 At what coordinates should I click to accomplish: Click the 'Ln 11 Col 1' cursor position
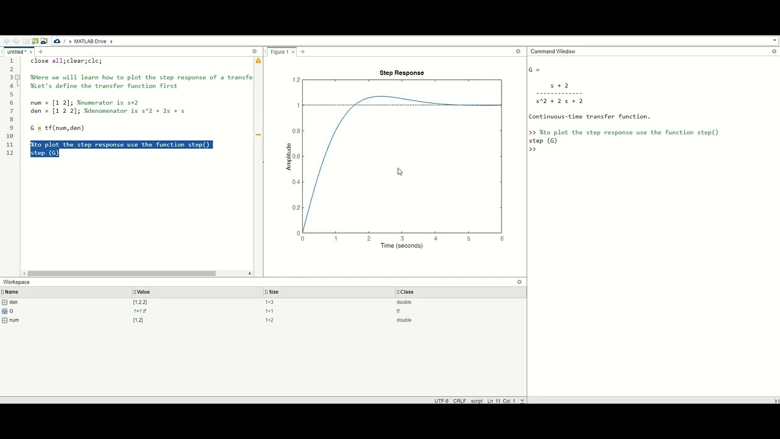501,401
